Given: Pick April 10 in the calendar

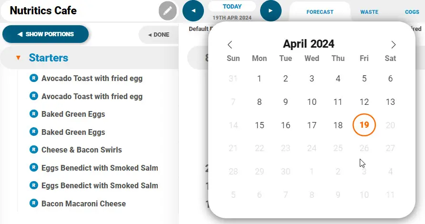Looking at the screenshot, I should coord(312,102).
